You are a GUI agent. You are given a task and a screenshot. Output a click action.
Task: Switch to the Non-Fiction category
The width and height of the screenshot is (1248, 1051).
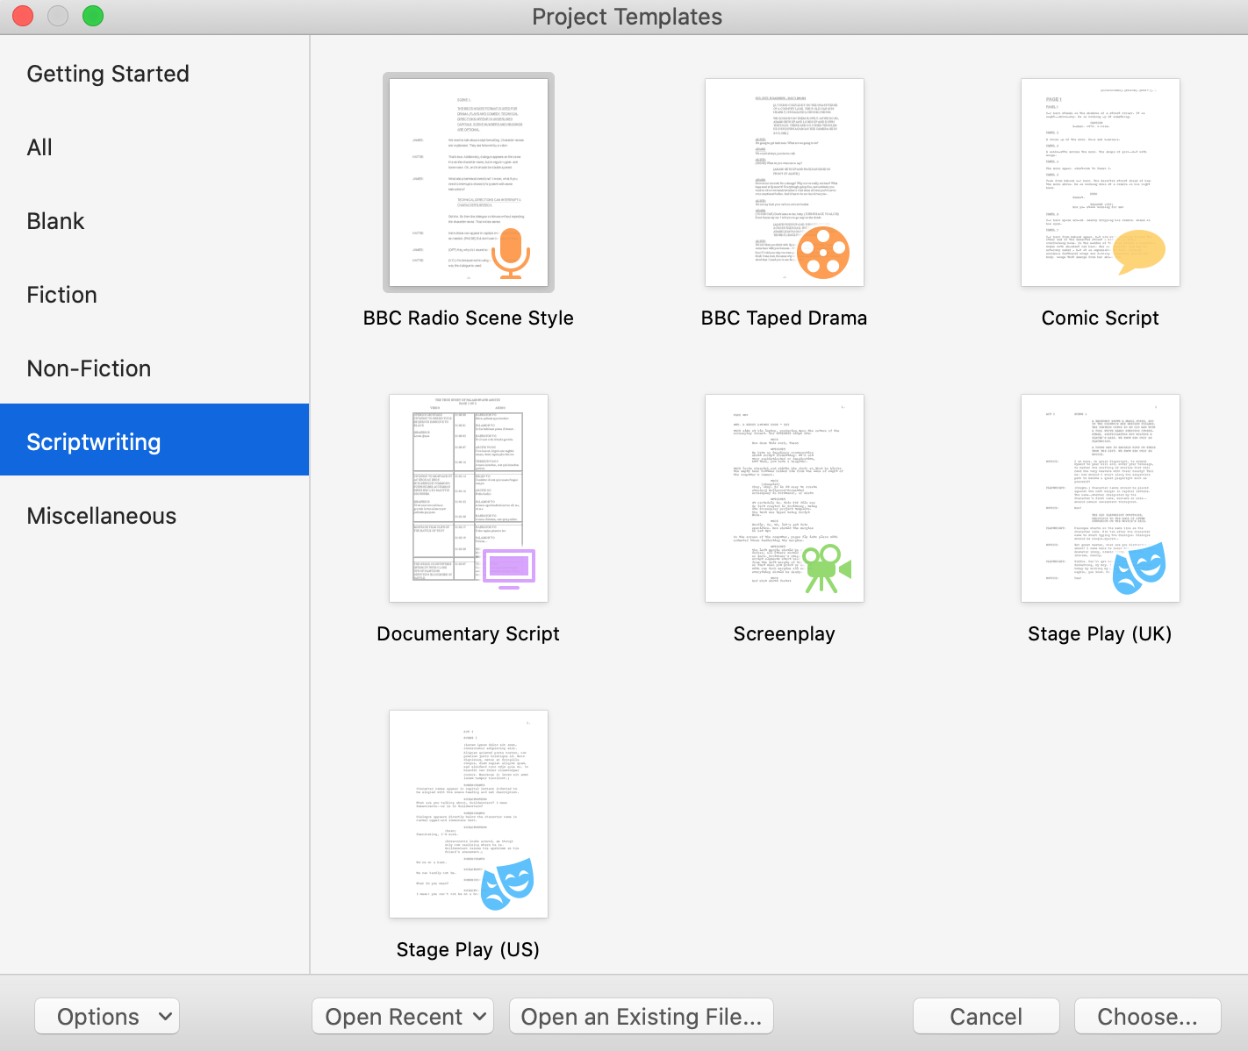tap(154, 368)
